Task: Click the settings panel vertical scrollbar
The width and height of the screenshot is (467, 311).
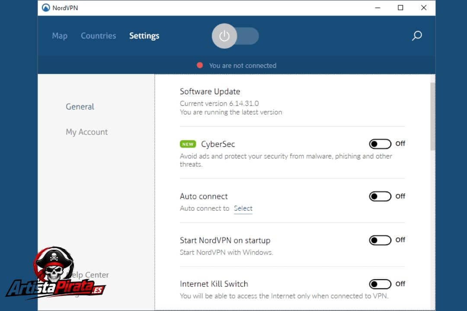Action: 432,116
